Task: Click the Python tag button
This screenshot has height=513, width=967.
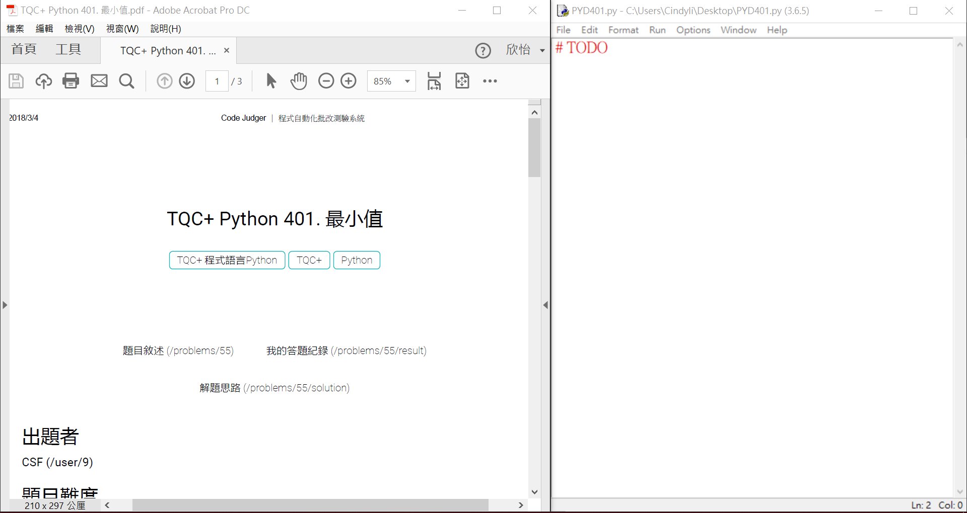Action: click(357, 260)
